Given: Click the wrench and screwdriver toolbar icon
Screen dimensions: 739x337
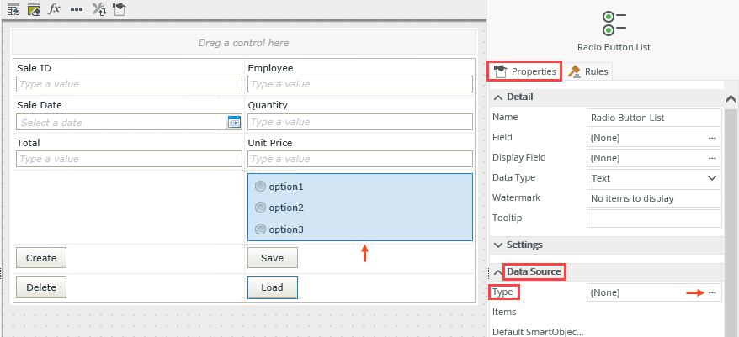Looking at the screenshot, I should (x=98, y=9).
